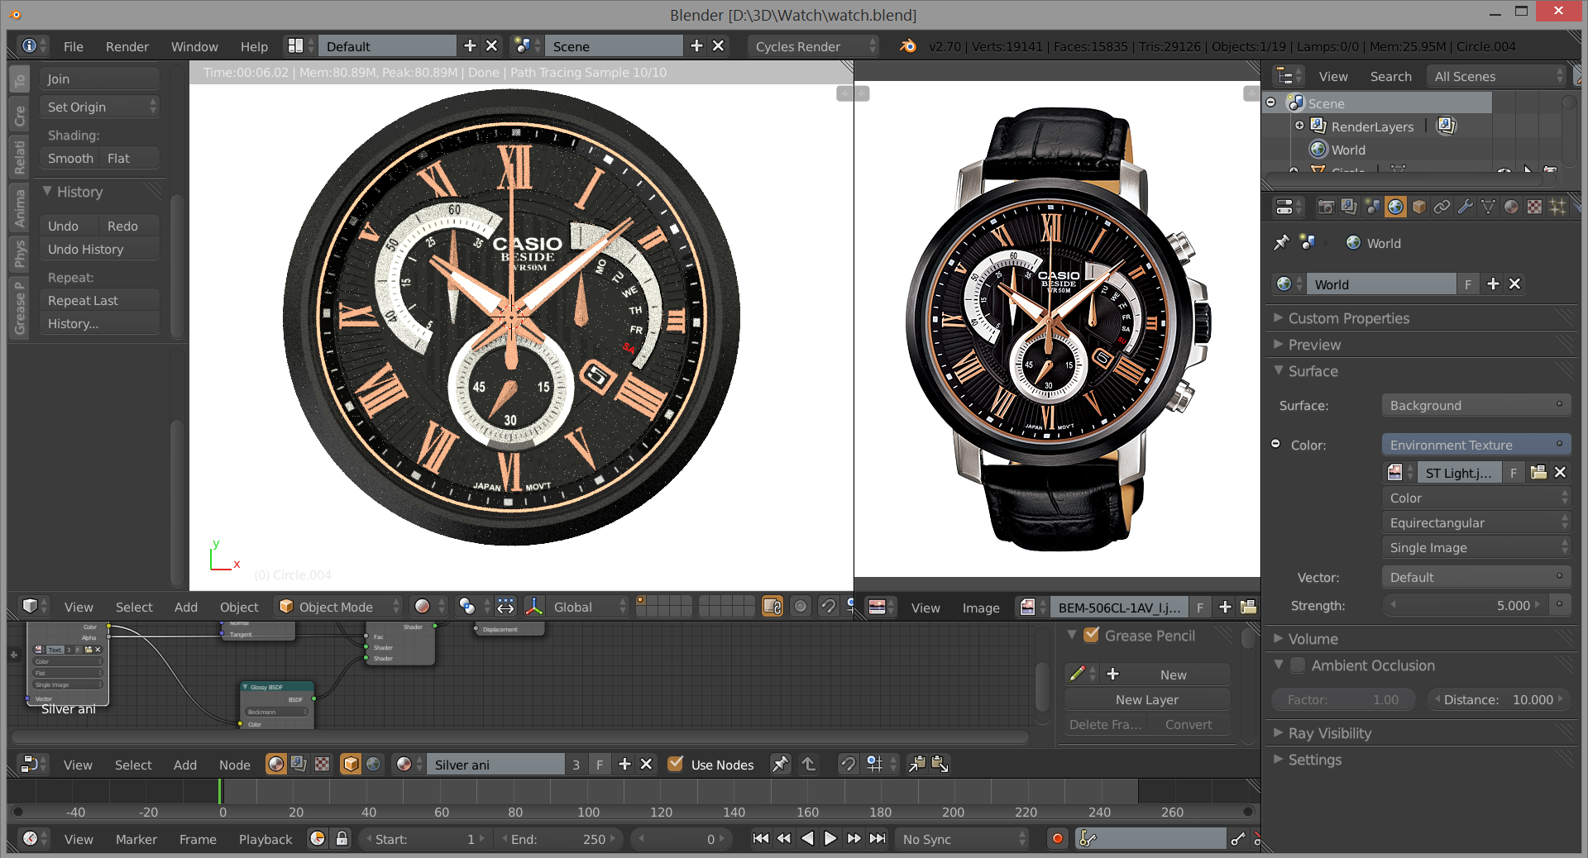Switch to the Object properties cube tab
Viewport: 1588px width, 858px height.
1419,207
